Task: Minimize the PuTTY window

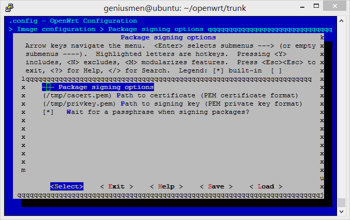Action: point(302,6)
